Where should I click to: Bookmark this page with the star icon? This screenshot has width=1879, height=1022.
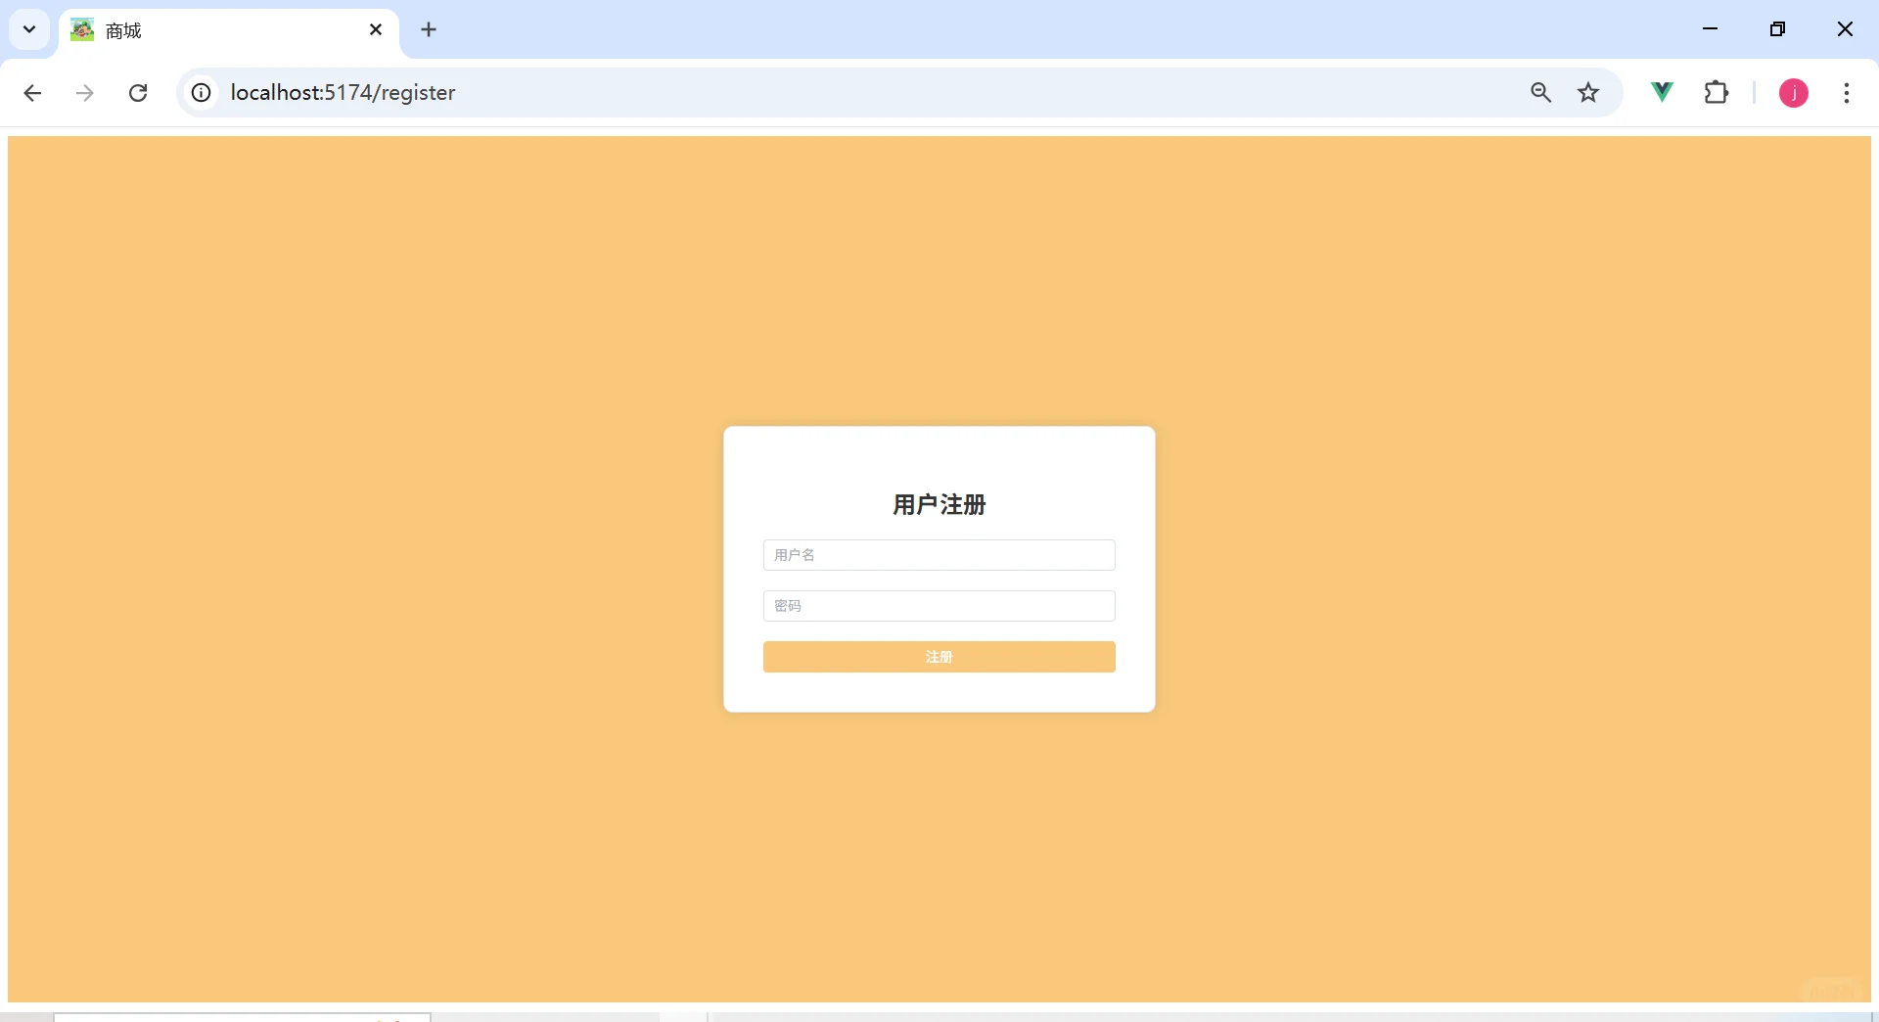[x=1588, y=93]
